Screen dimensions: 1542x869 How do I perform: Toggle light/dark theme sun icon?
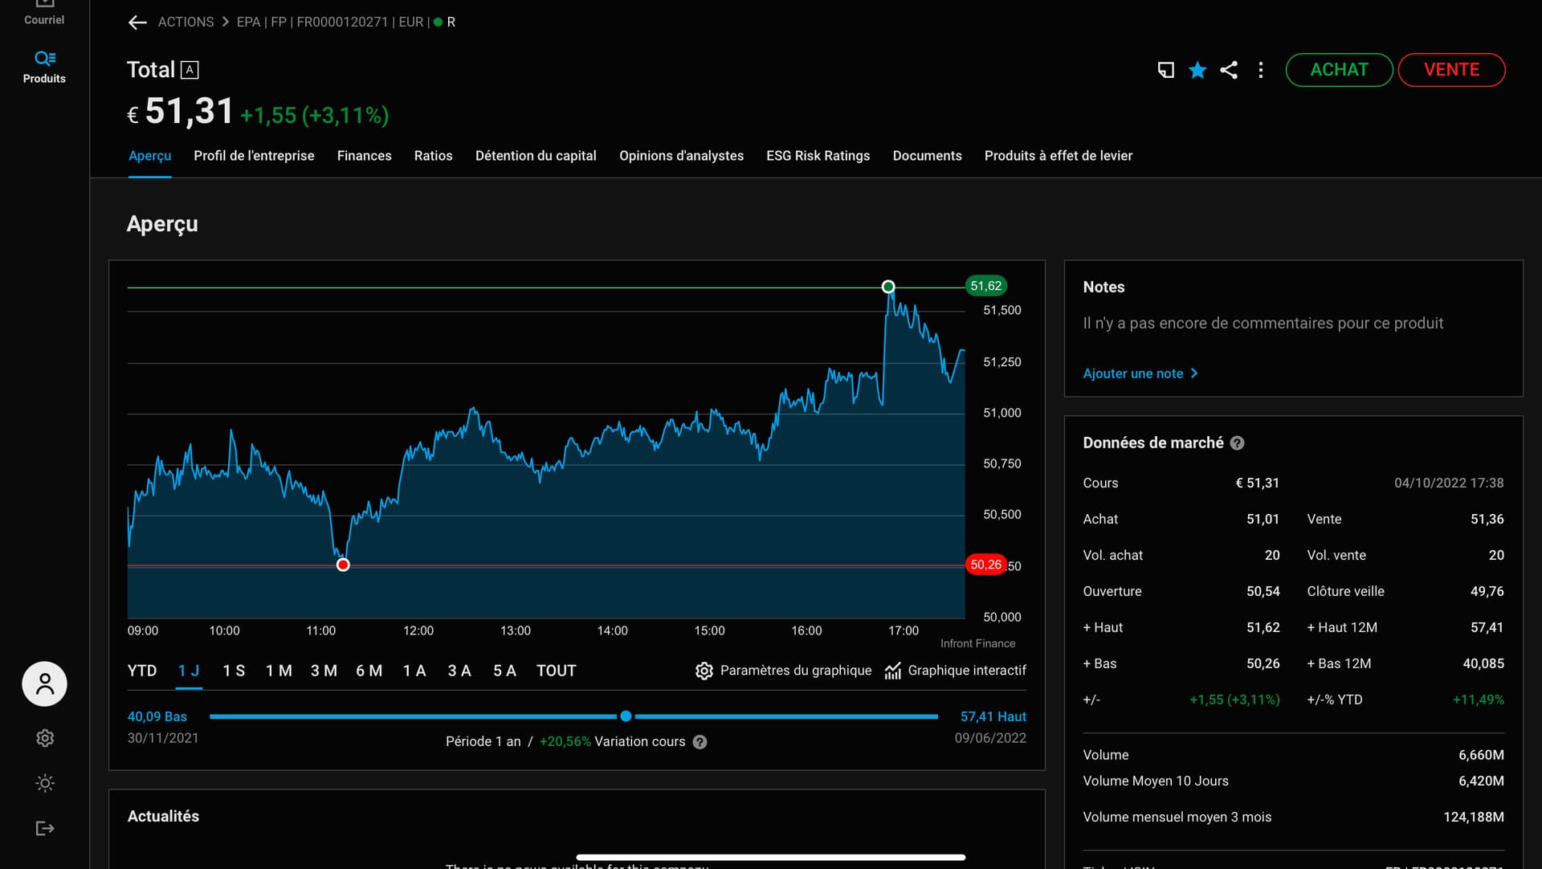tap(45, 783)
